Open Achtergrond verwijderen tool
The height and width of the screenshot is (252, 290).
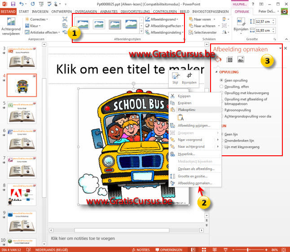11,26
